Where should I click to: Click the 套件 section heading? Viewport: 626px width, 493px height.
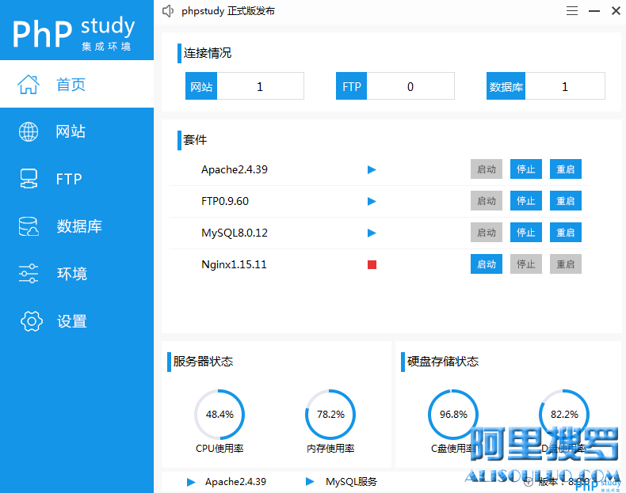pos(195,140)
